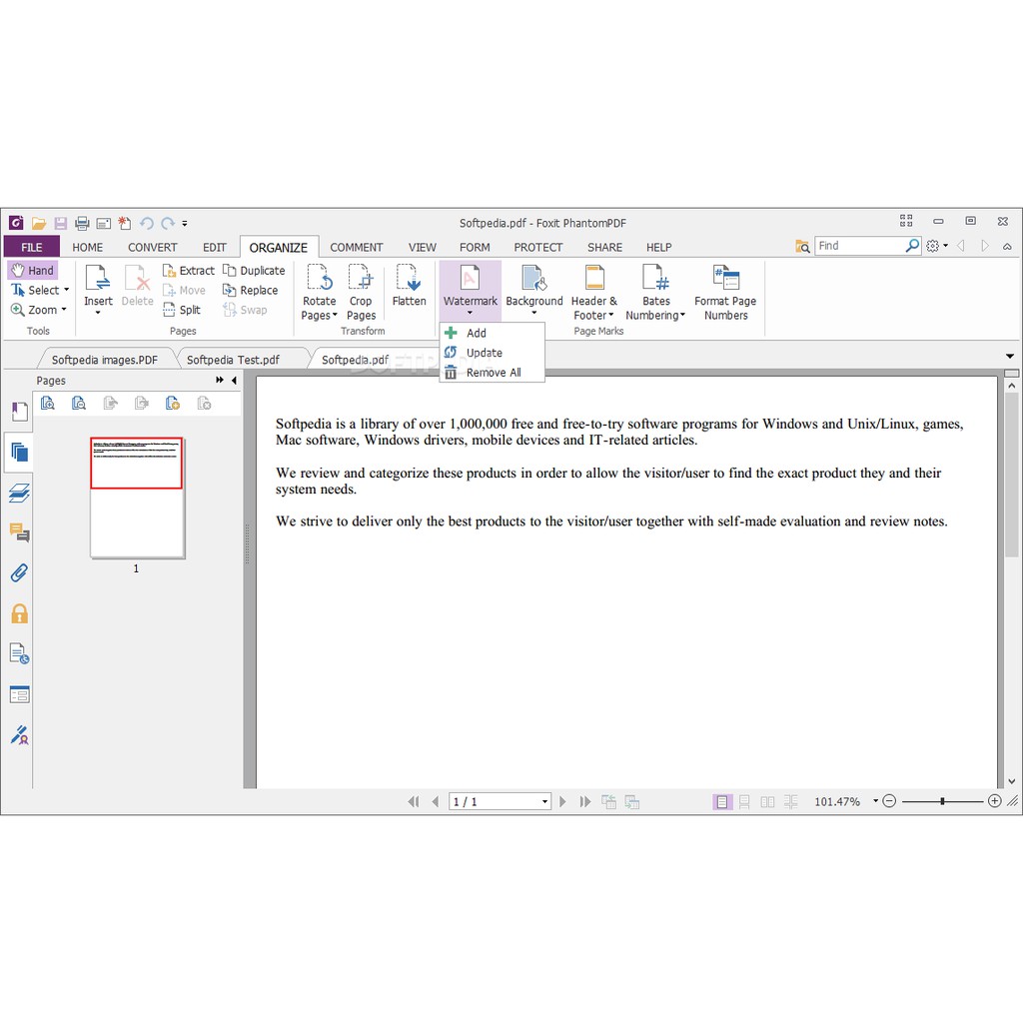This screenshot has height=1023, width=1023.
Task: Click Replace pages
Action: 250,291
